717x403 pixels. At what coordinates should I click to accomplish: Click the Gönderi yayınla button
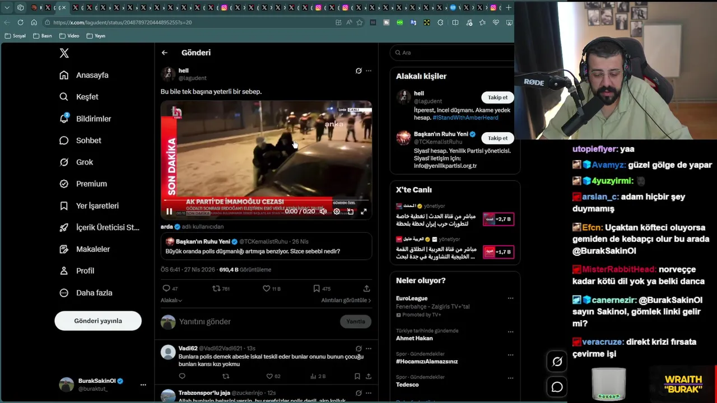[98, 321]
